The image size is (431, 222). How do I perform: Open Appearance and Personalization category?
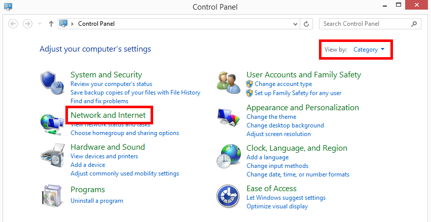click(x=303, y=107)
